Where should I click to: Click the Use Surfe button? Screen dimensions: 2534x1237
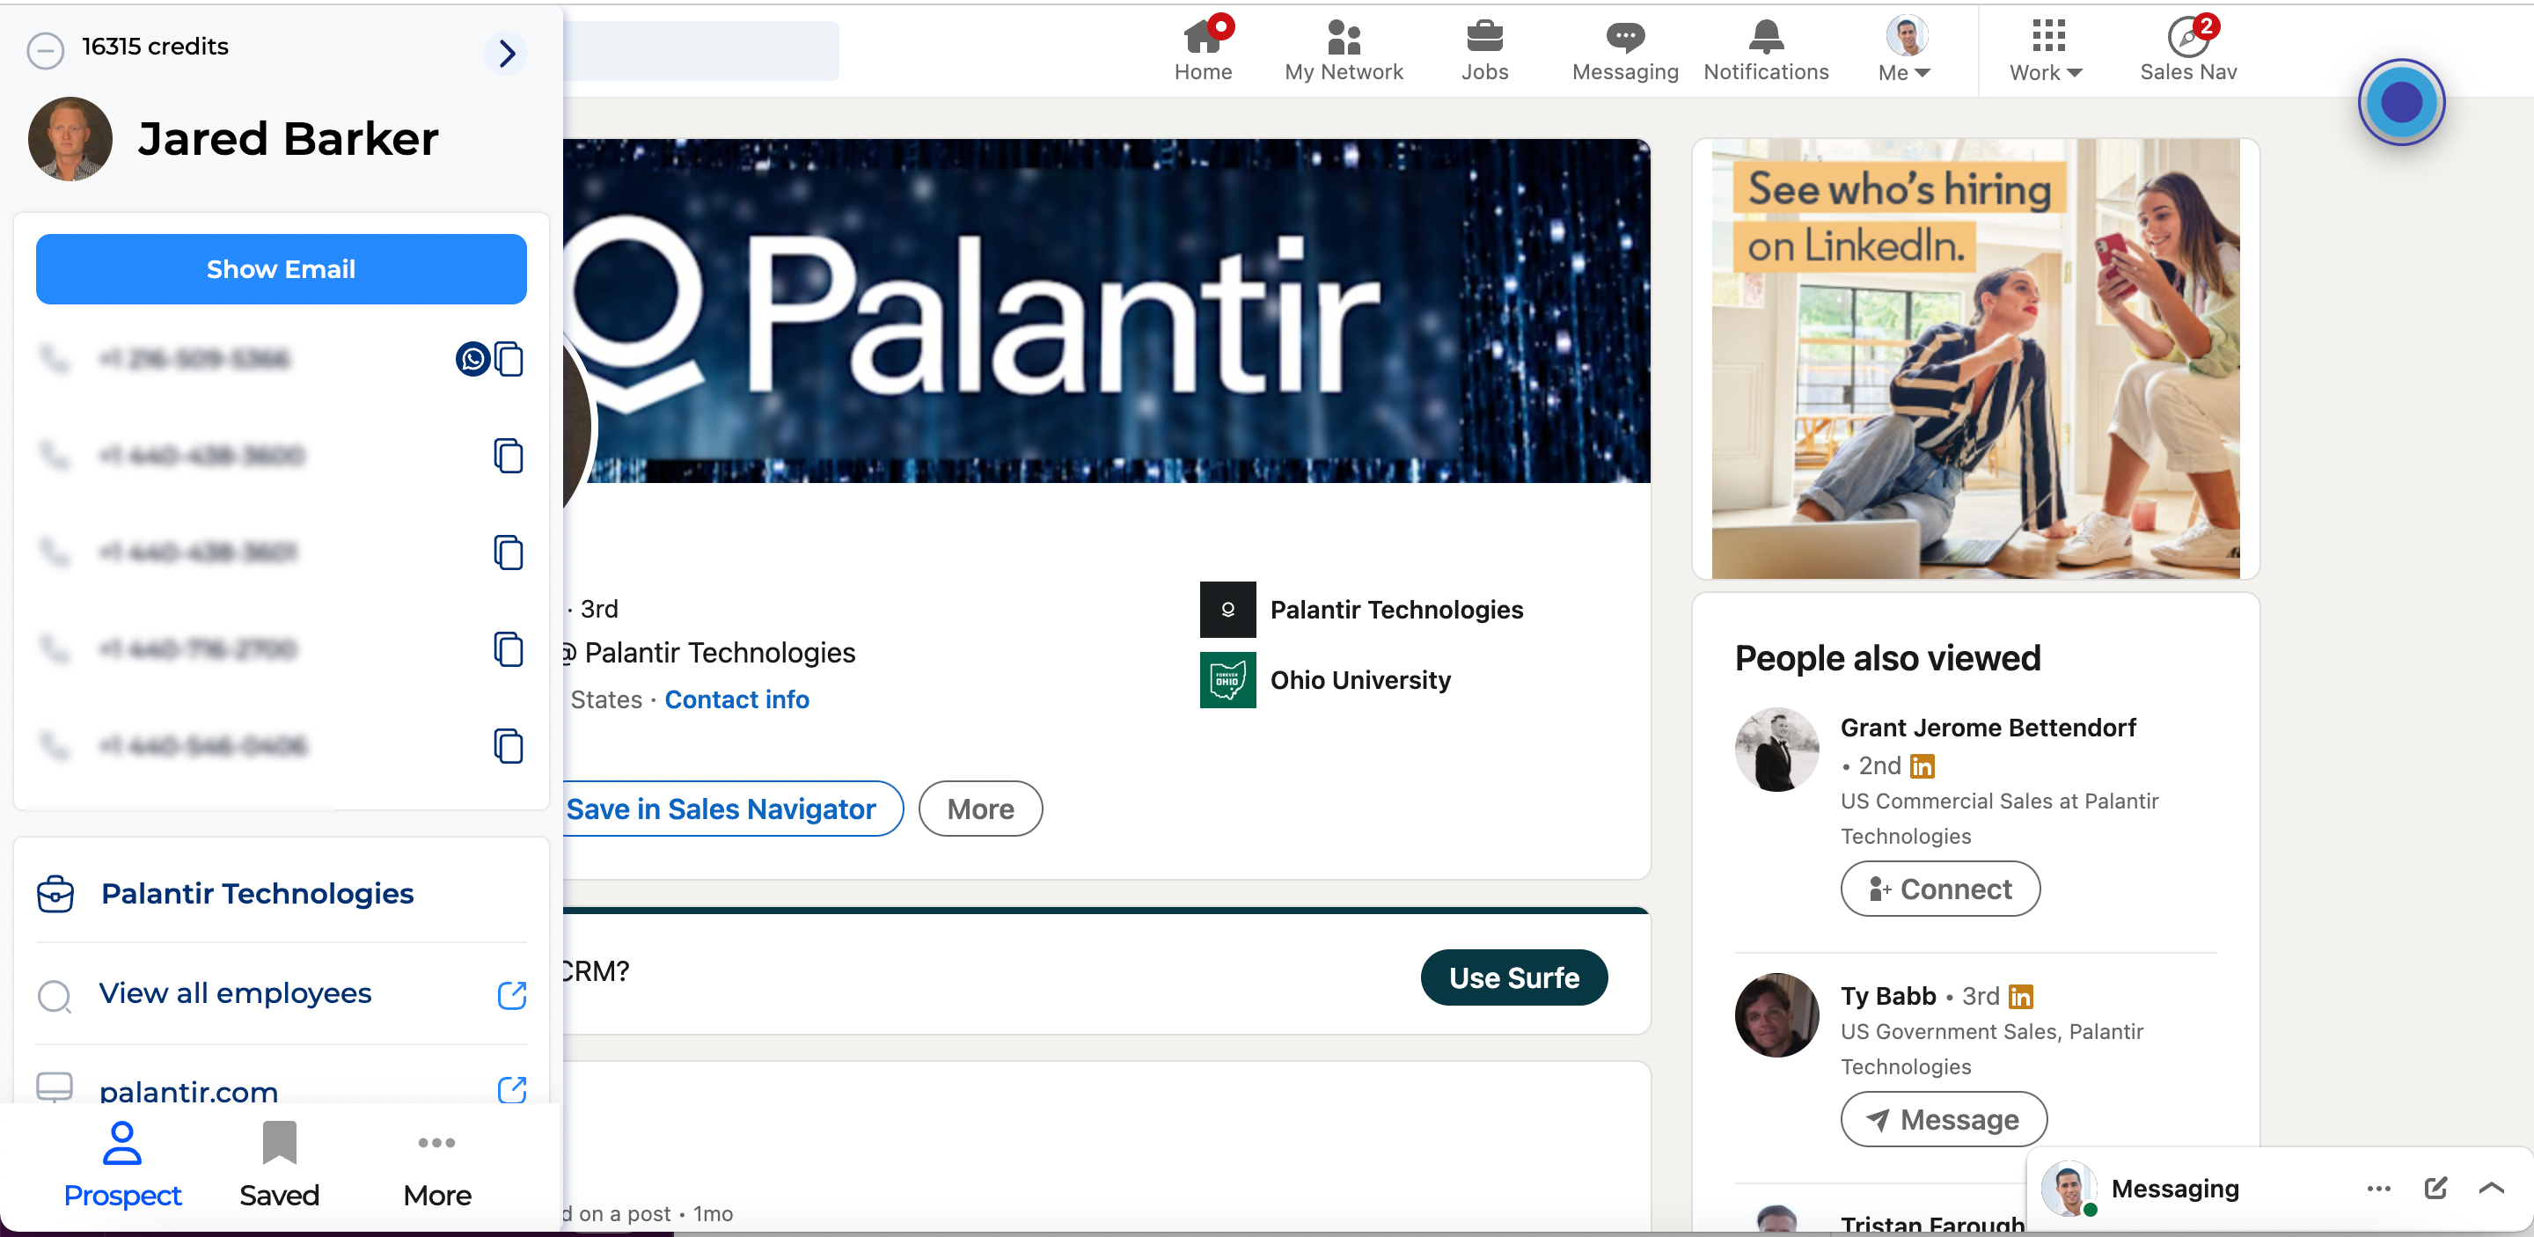[x=1514, y=977]
